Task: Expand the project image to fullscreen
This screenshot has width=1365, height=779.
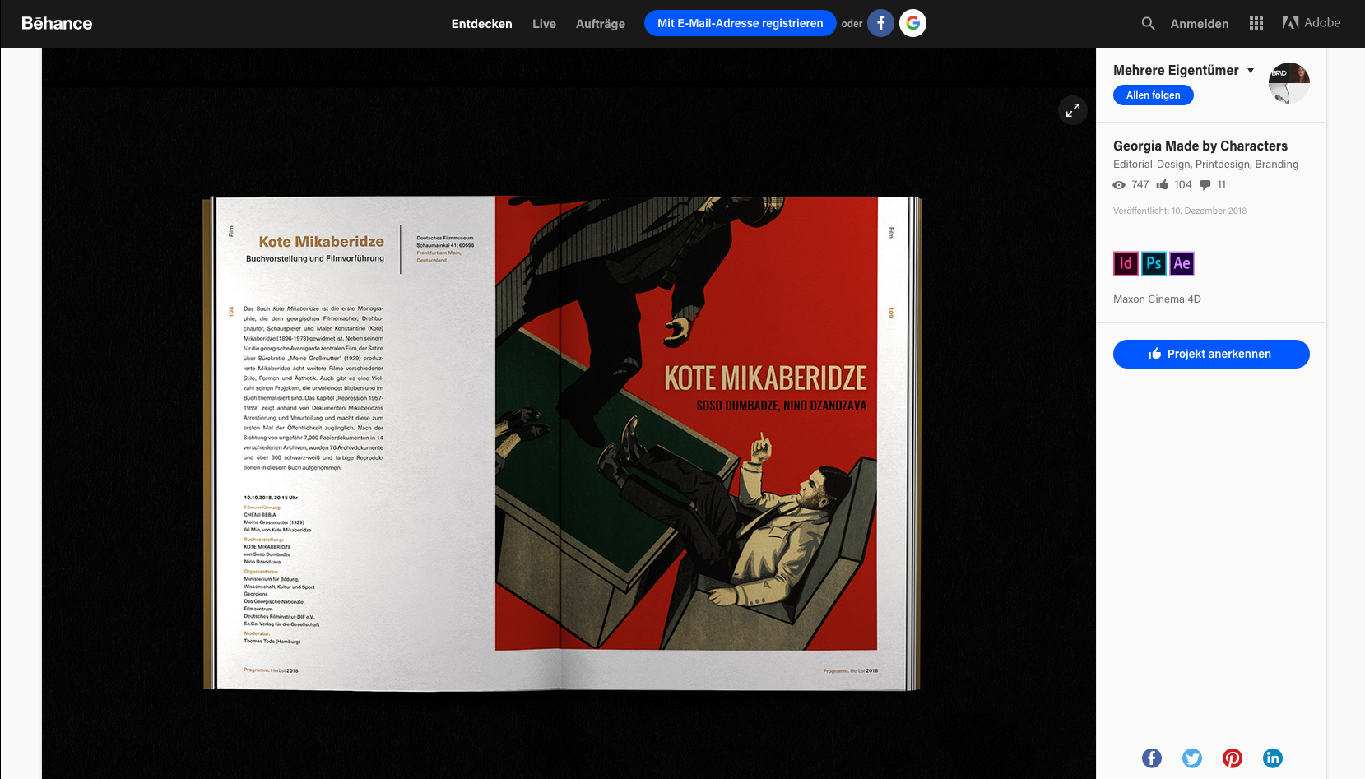Action: 1073,110
